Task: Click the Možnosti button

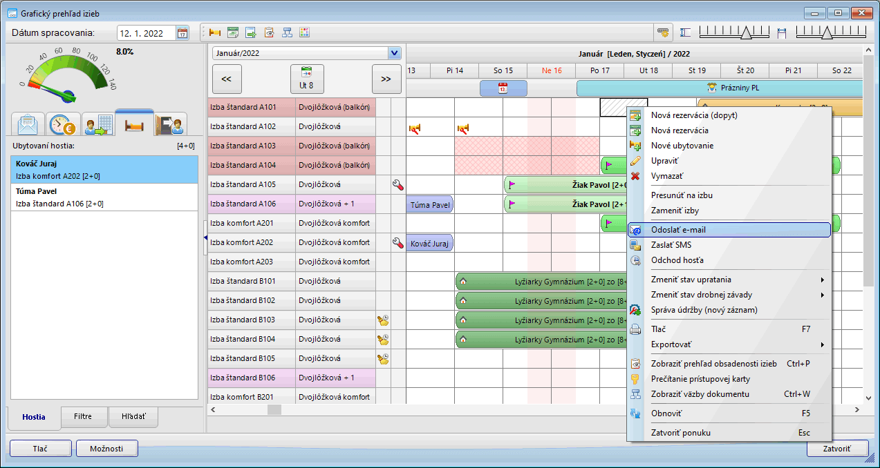Action: (x=106, y=449)
